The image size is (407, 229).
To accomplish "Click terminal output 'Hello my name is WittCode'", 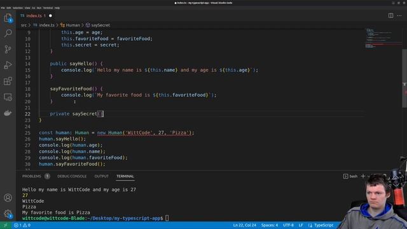I will (x=56, y=190).
